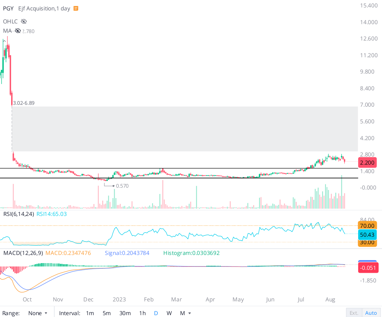Select the 1h interval
The width and height of the screenshot is (382, 317).
(x=142, y=313)
